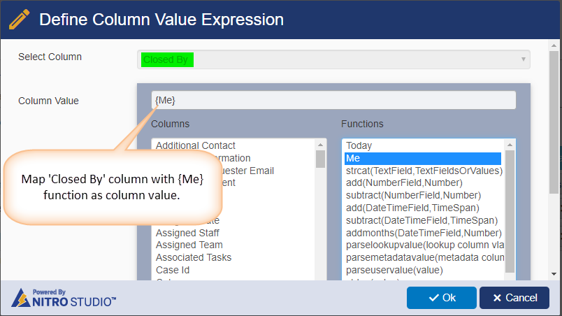The height and width of the screenshot is (316, 562).
Task: Select the Today function
Action: pyautogui.click(x=359, y=146)
